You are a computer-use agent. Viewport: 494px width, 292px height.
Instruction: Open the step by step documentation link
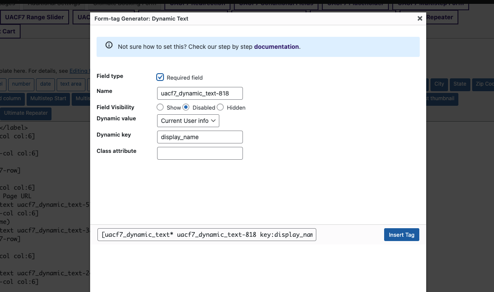(x=276, y=47)
